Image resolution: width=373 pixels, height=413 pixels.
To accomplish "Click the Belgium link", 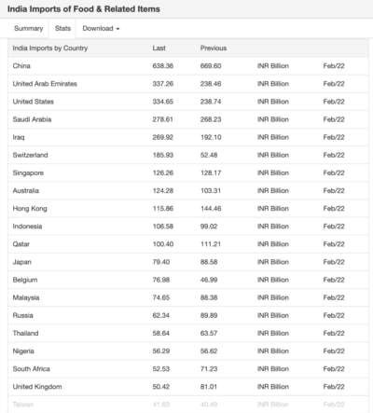I will [x=25, y=280].
